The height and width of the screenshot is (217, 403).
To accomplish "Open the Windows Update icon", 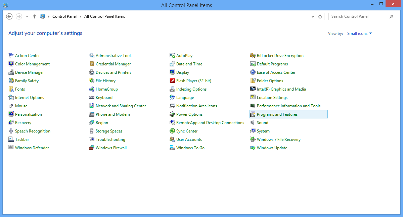I will 253,148.
